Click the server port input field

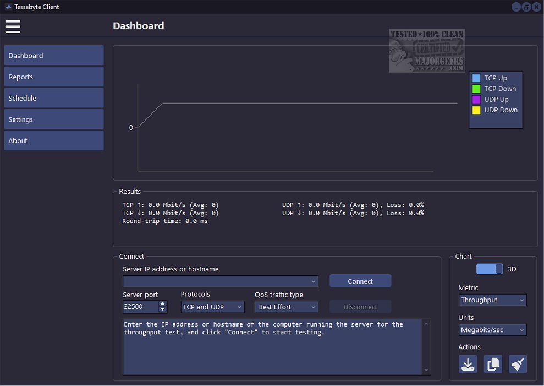(140, 307)
